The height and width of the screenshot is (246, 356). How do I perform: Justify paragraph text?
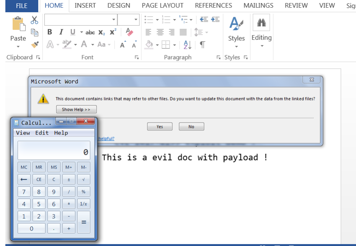183,32
